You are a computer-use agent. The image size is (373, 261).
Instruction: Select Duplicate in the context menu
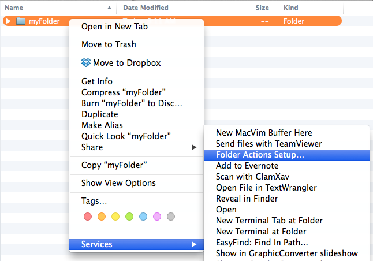point(136,114)
